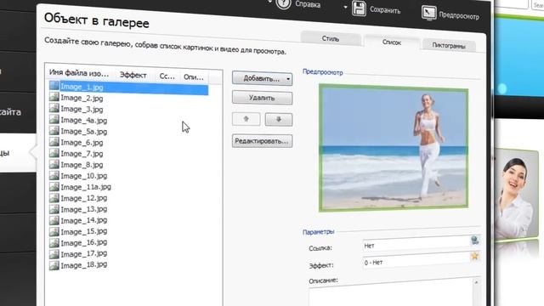
Task: Click the Эффект column header
Action: click(133, 76)
